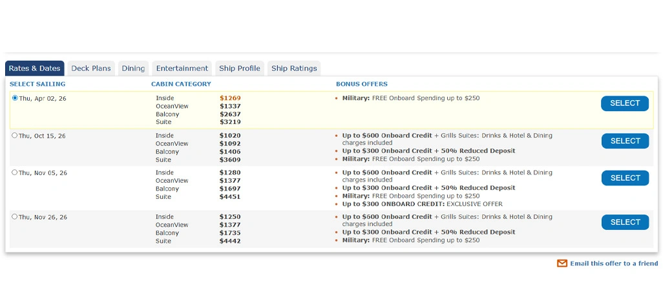Click the $3609 Suite price
663x301 pixels.
click(x=230, y=160)
